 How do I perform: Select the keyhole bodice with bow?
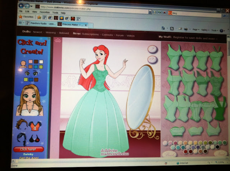tap(183, 108)
